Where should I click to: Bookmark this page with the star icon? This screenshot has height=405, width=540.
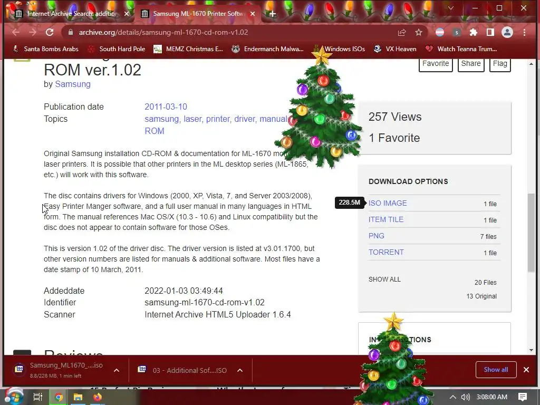click(418, 32)
